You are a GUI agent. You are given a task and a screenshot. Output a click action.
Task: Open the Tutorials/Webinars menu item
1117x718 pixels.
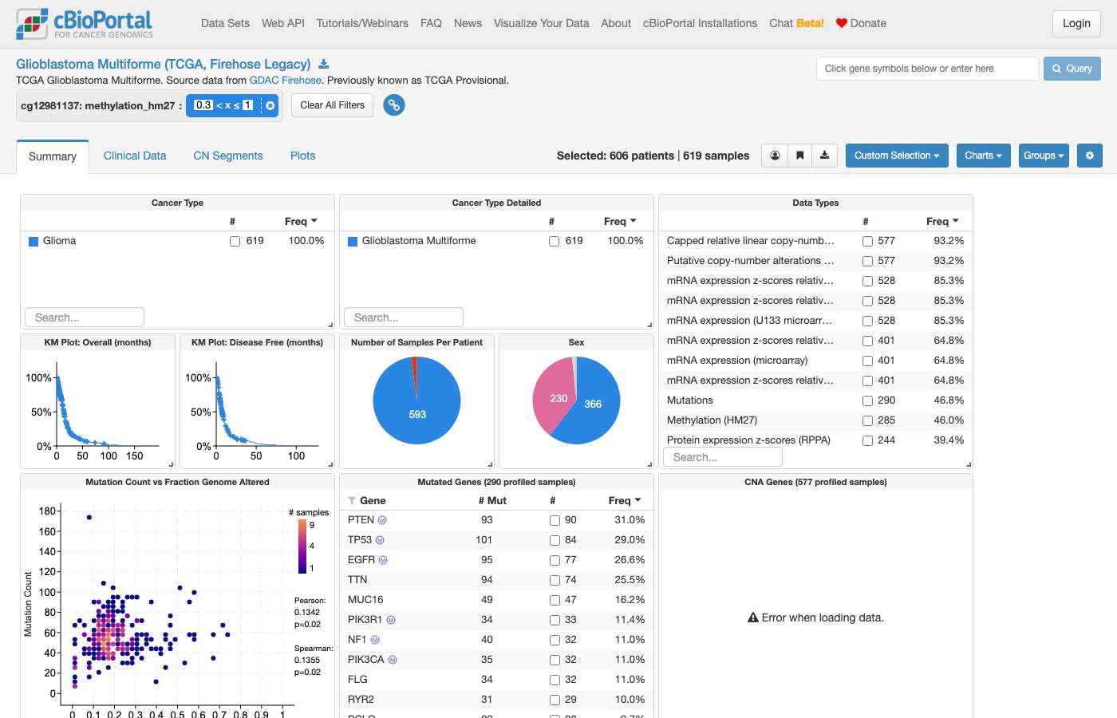point(362,23)
